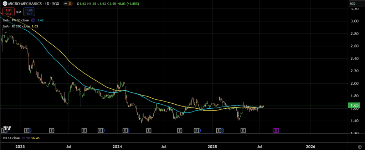This screenshot has height=150, width=365.
Task: Open the SGD currency dropdown
Action: pos(353,4)
